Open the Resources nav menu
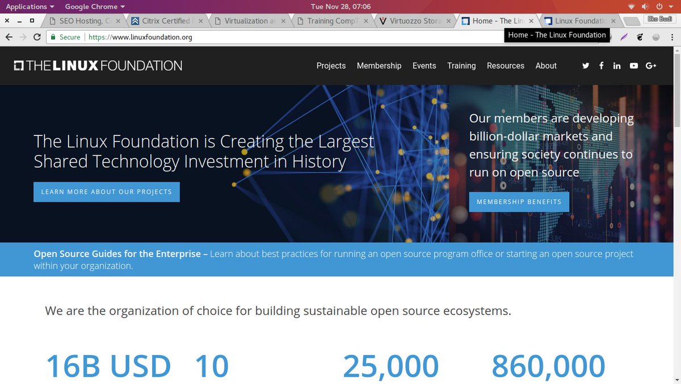Screen dimensions: 681x384 (506, 66)
